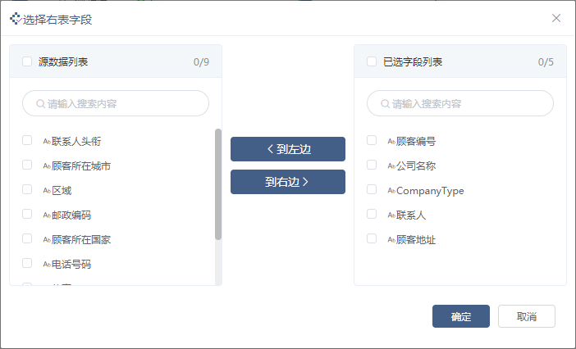Click the dialog logo icon beside 选择右表字段
Screen dimensions: 576x349
(16, 18)
